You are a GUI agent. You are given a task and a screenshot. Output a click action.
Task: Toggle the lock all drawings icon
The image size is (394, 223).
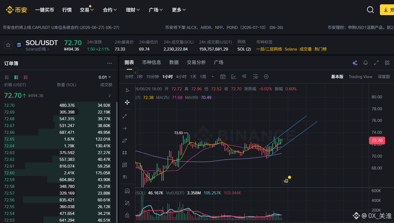pyautogui.click(x=127, y=215)
